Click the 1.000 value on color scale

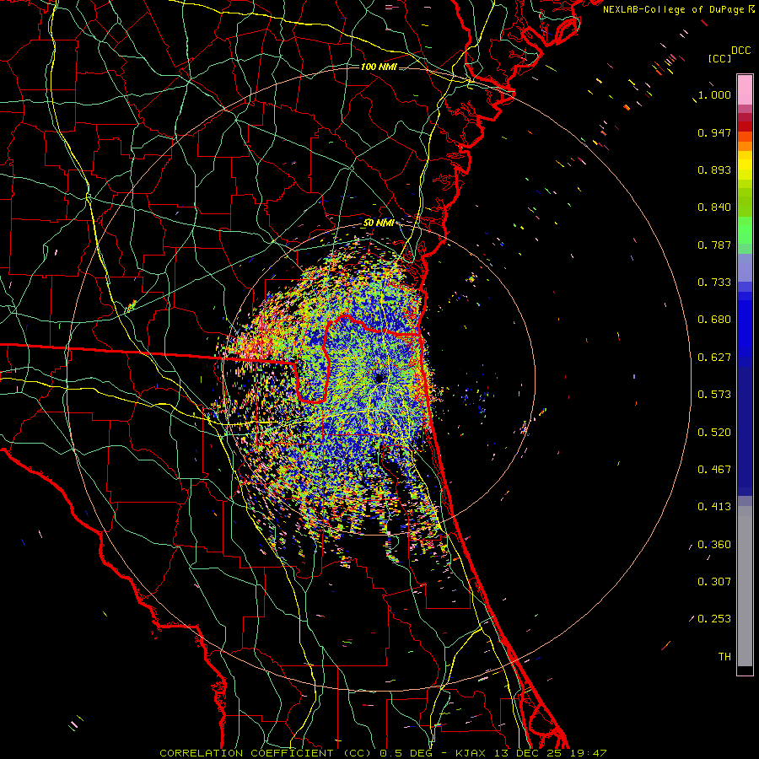click(714, 94)
